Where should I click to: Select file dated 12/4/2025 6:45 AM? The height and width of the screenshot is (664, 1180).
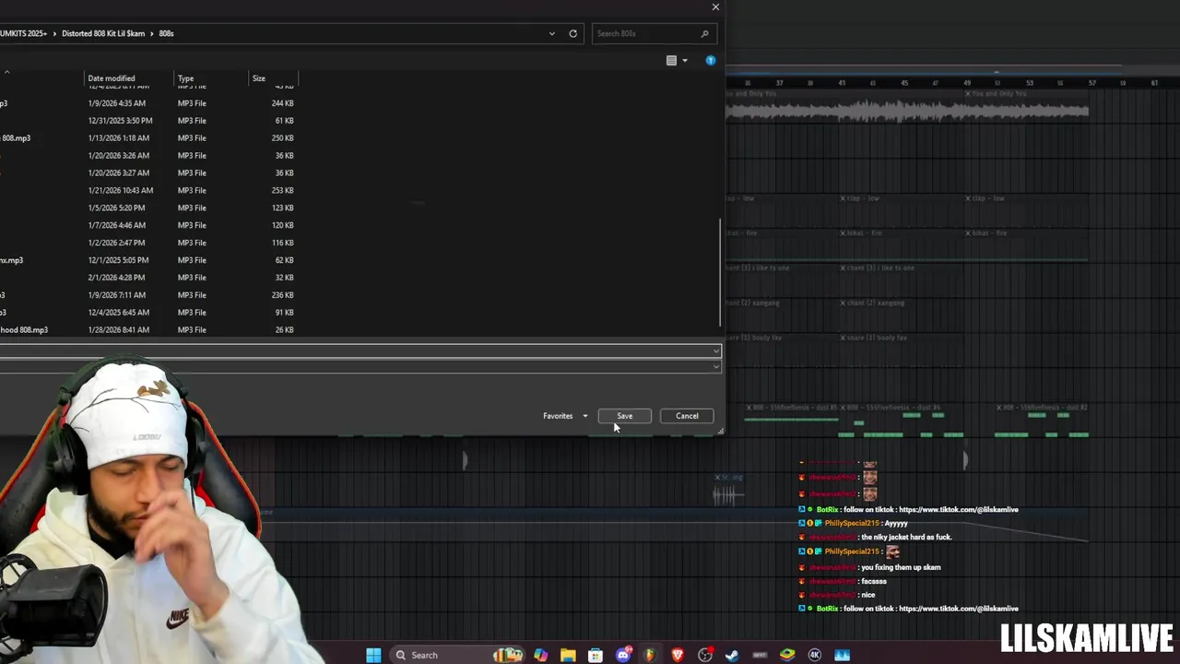coord(147,313)
